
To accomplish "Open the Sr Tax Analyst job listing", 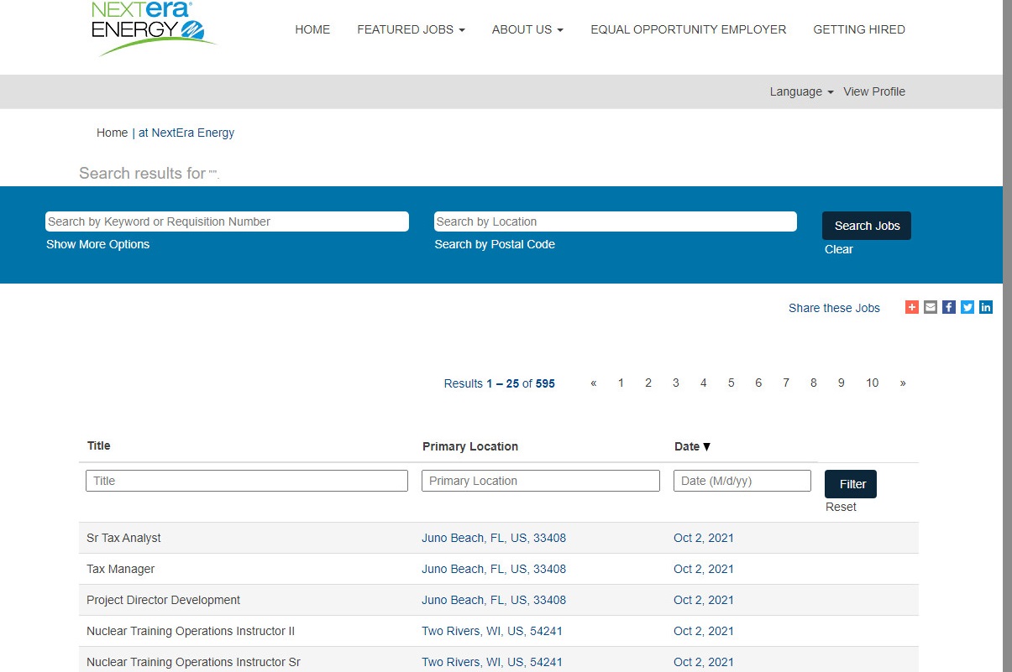I will (123, 538).
